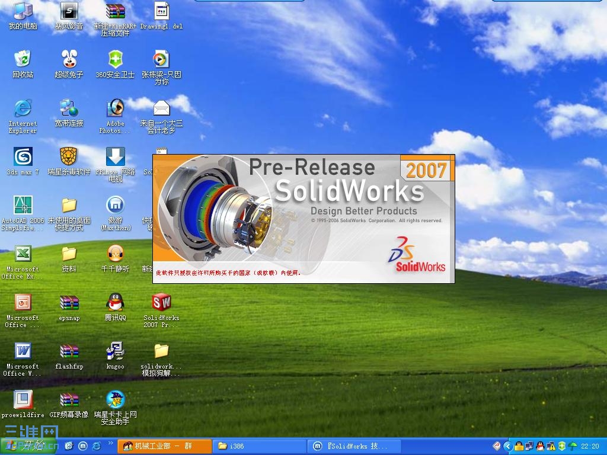Select the 超级兔子 rabbit icon
The image size is (607, 455).
69,64
